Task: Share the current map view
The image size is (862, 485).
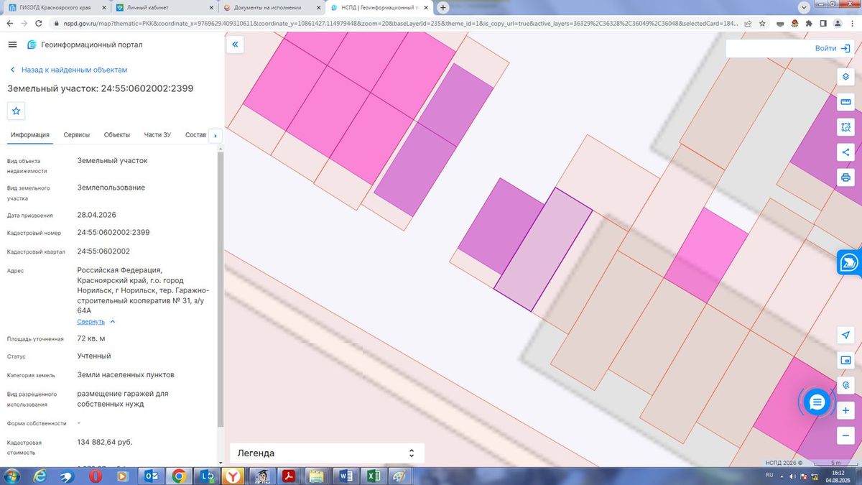Action: 845,152
